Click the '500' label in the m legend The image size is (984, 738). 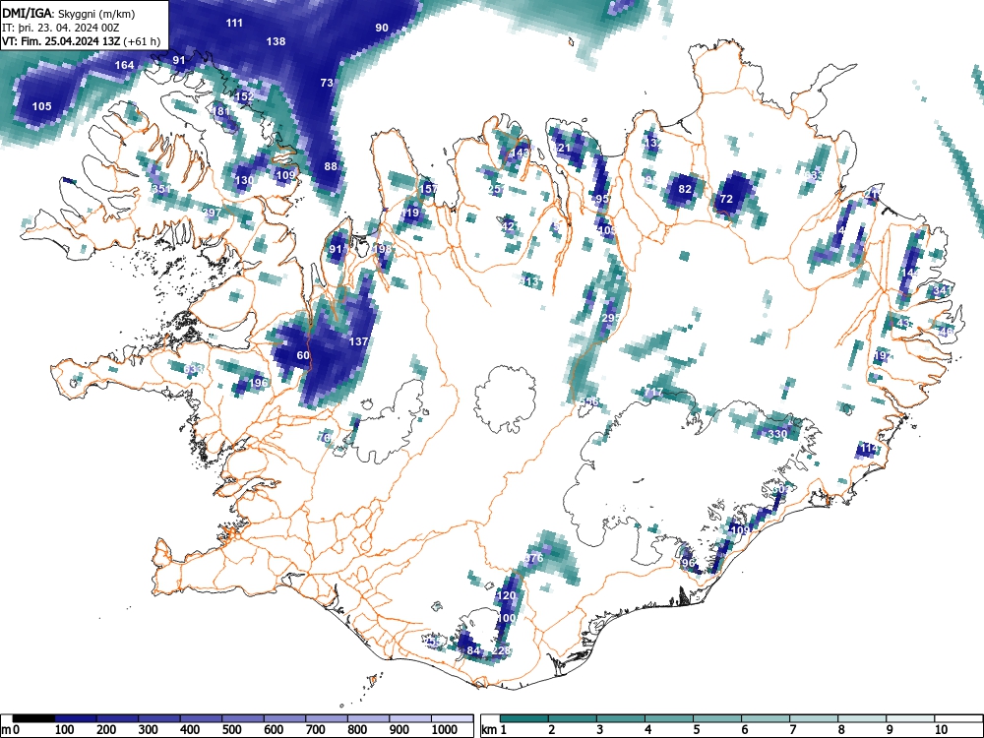coord(231,729)
